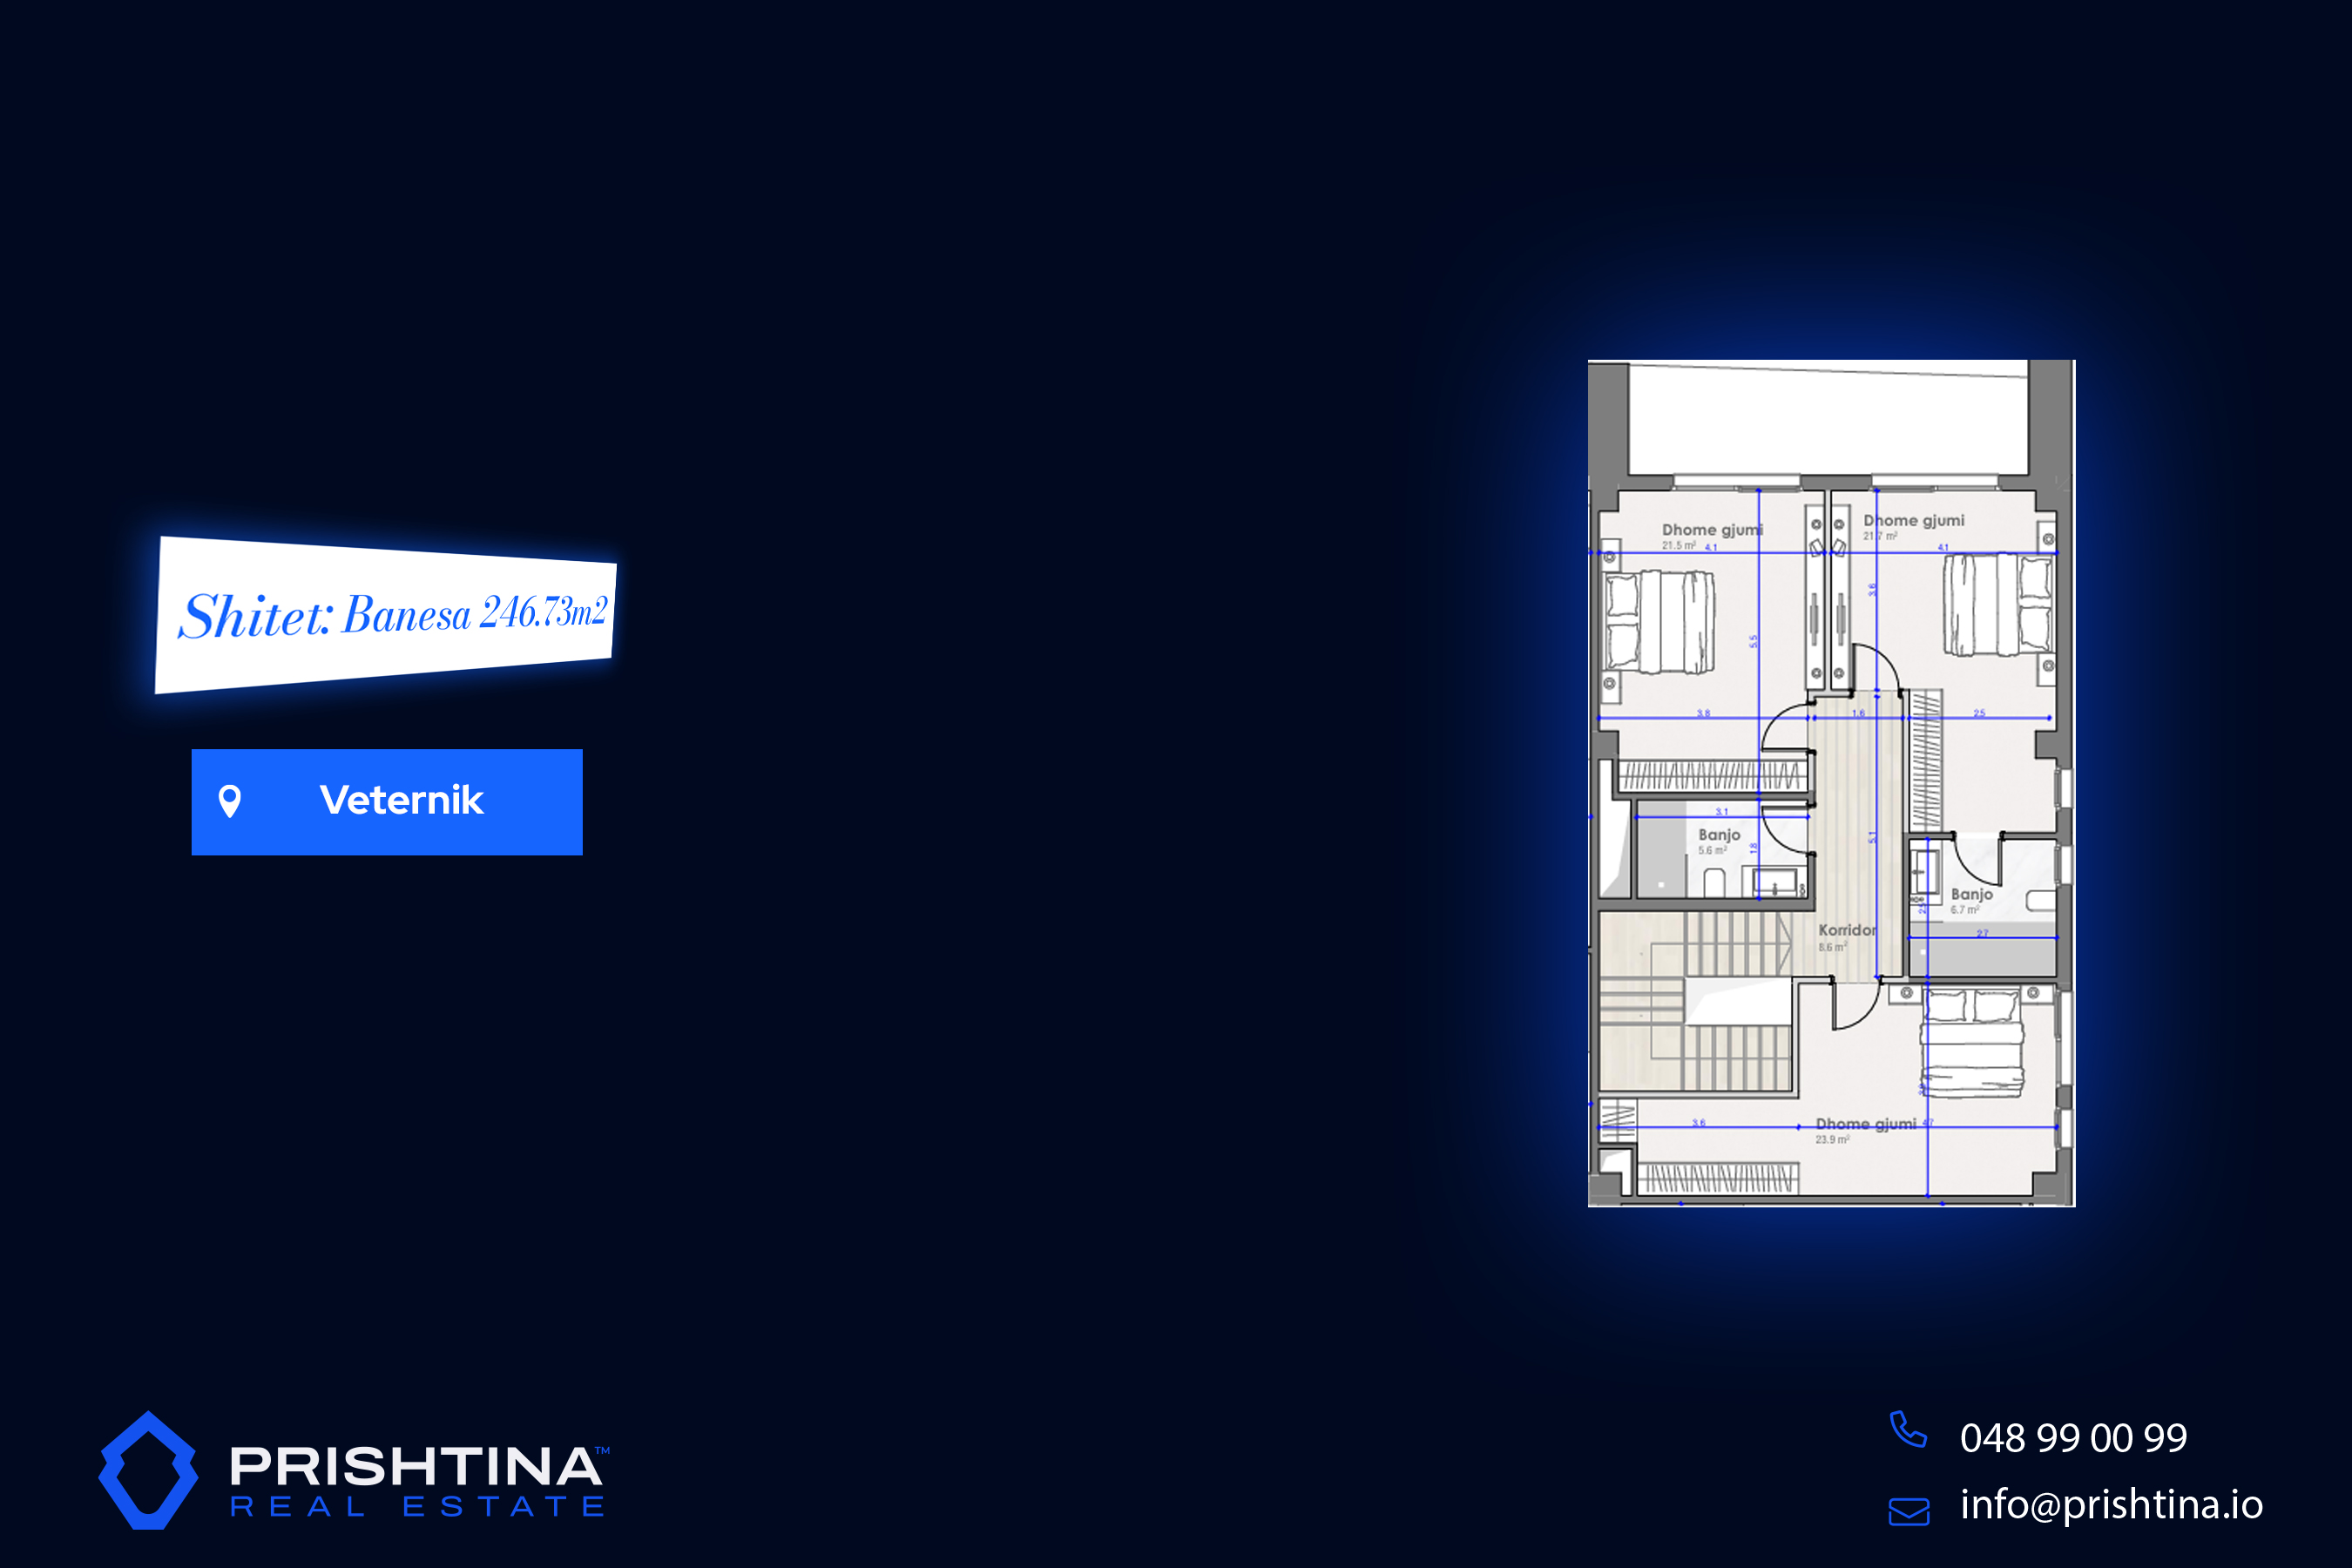Click the info@prishtina.io email address

(x=2110, y=1504)
